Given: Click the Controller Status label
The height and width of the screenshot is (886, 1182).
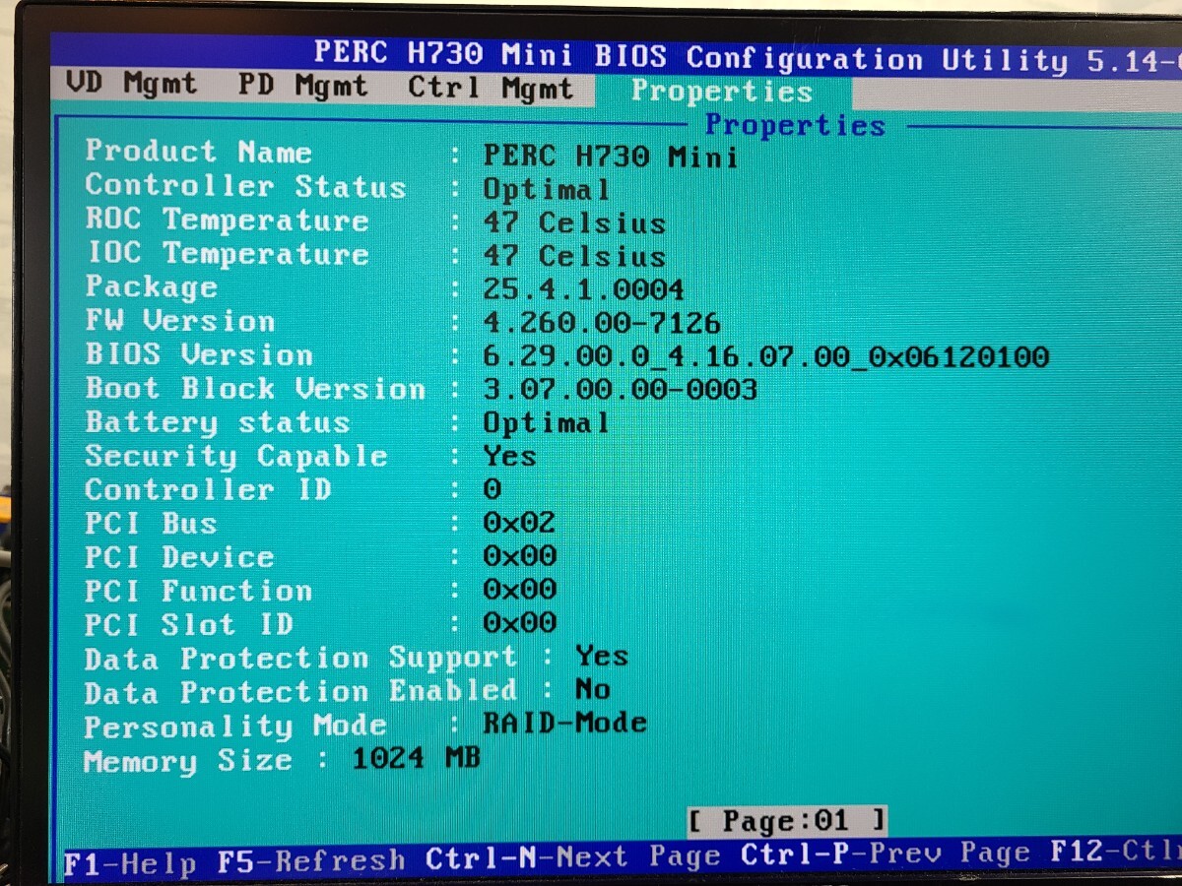Looking at the screenshot, I should 245,185.
